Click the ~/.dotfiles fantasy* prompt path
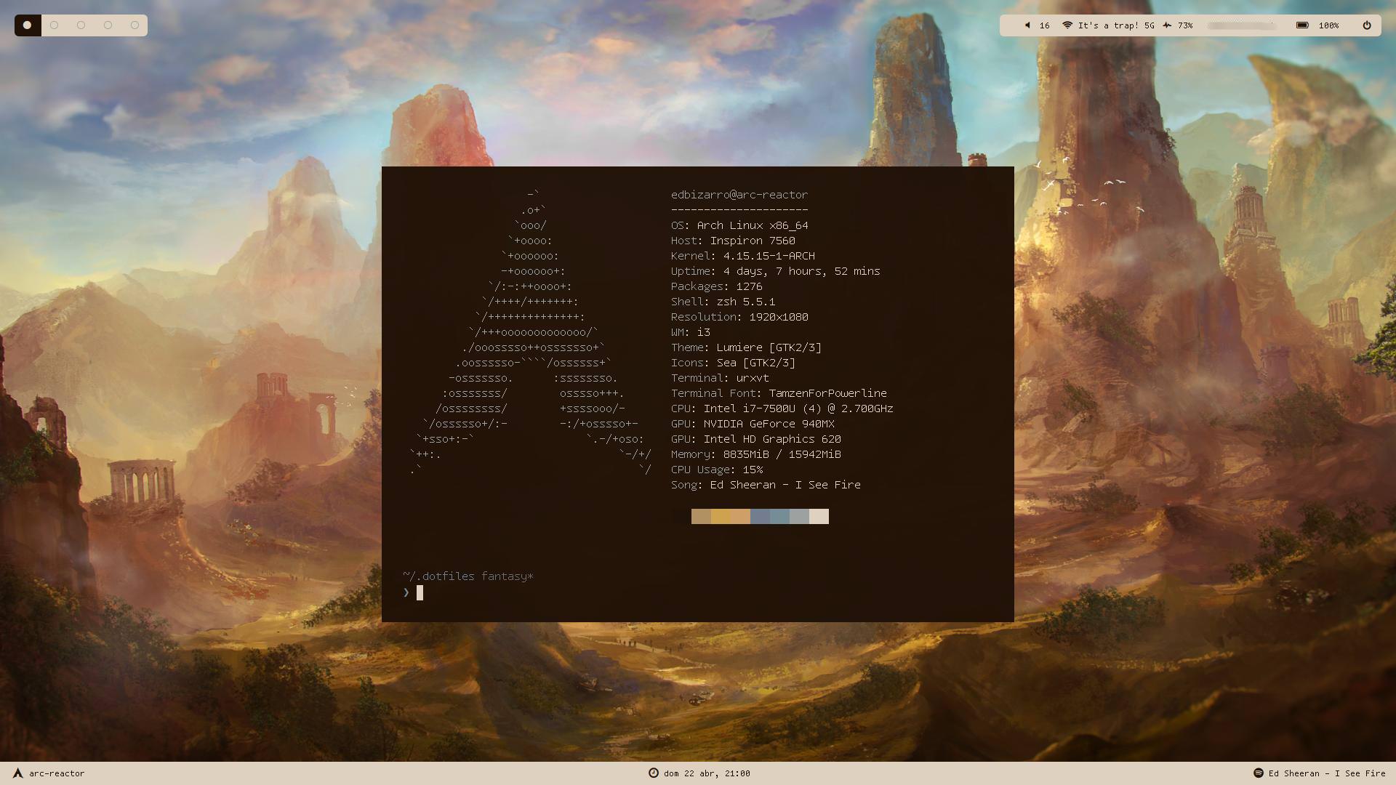 coord(468,576)
